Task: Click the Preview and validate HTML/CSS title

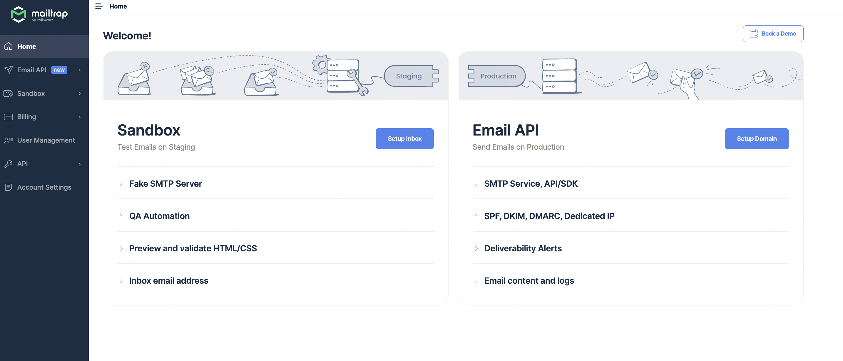Action: [x=193, y=248]
